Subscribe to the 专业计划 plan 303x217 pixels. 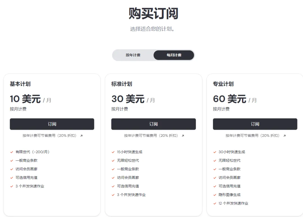click(x=255, y=124)
